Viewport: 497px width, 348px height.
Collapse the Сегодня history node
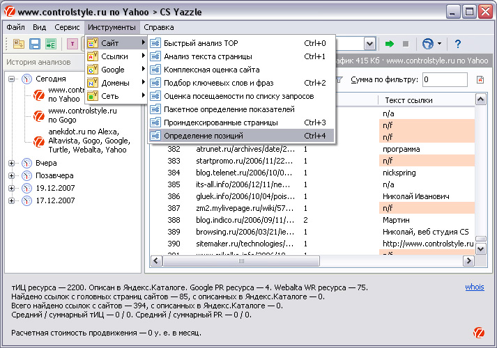pyautogui.click(x=12, y=79)
